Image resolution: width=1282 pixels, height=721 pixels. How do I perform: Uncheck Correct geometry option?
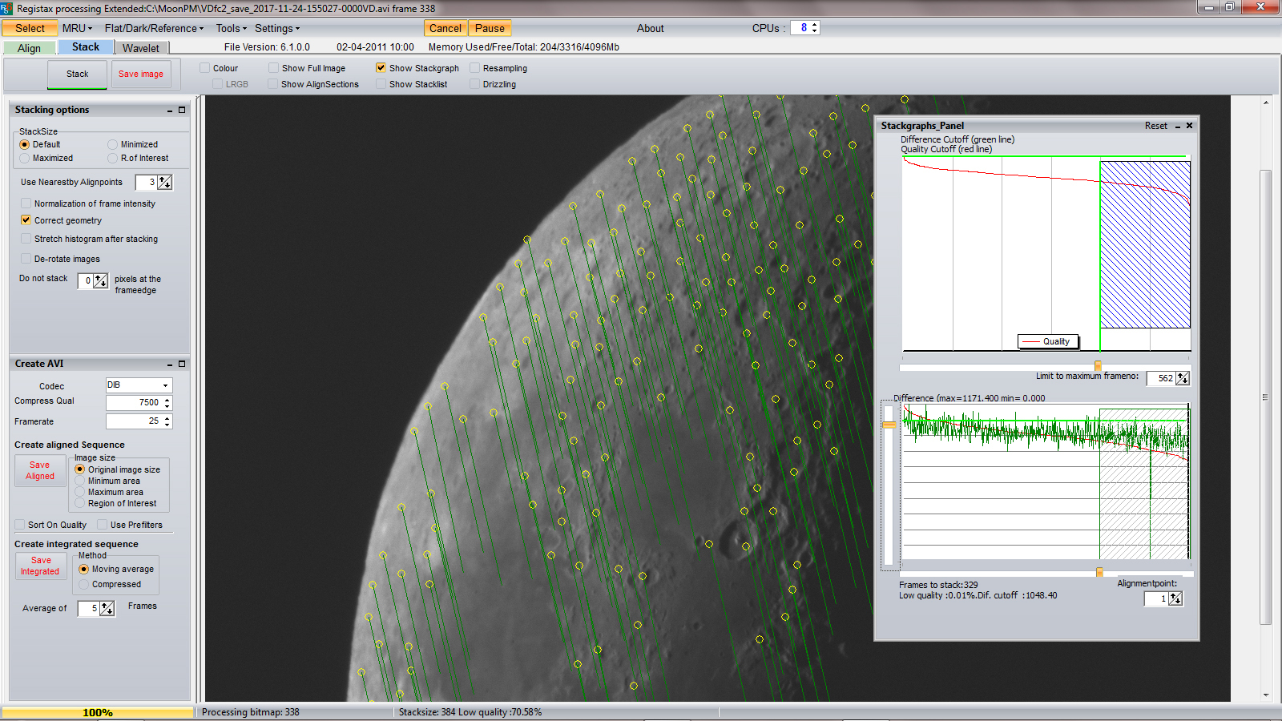click(x=26, y=220)
